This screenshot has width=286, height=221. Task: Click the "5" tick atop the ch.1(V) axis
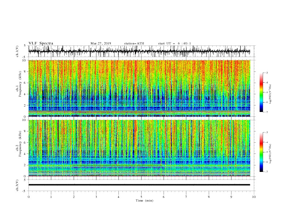pyautogui.click(x=25, y=45)
